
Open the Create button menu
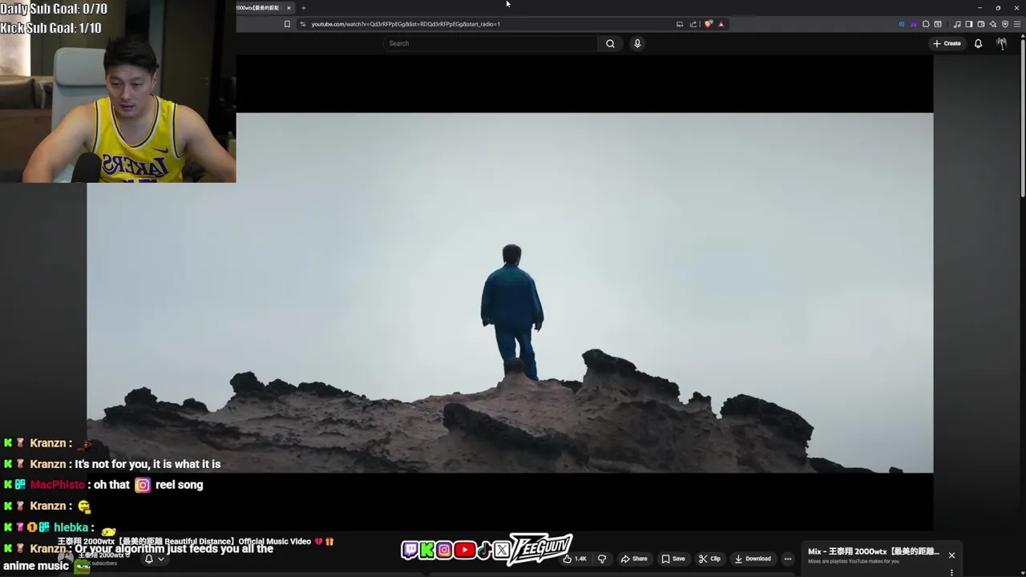[x=947, y=43]
